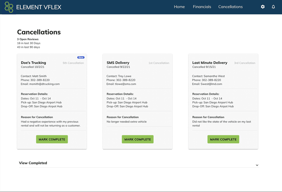The image size is (282, 192).
Task: Click the '5th Cancellation' label
Action: (73, 63)
